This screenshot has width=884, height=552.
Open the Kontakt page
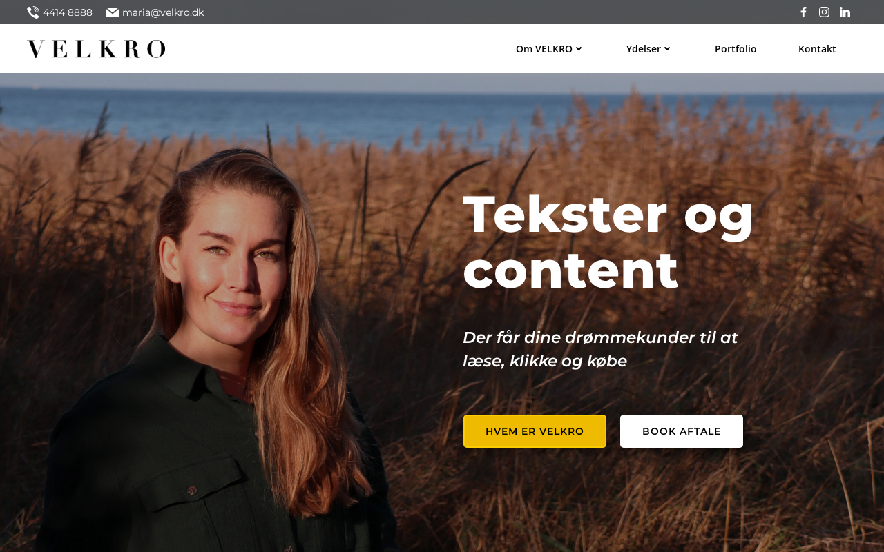[817, 49]
